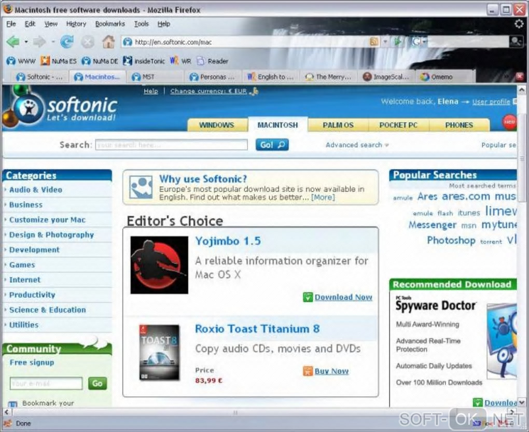Open the Bookmarks menu

click(x=110, y=24)
